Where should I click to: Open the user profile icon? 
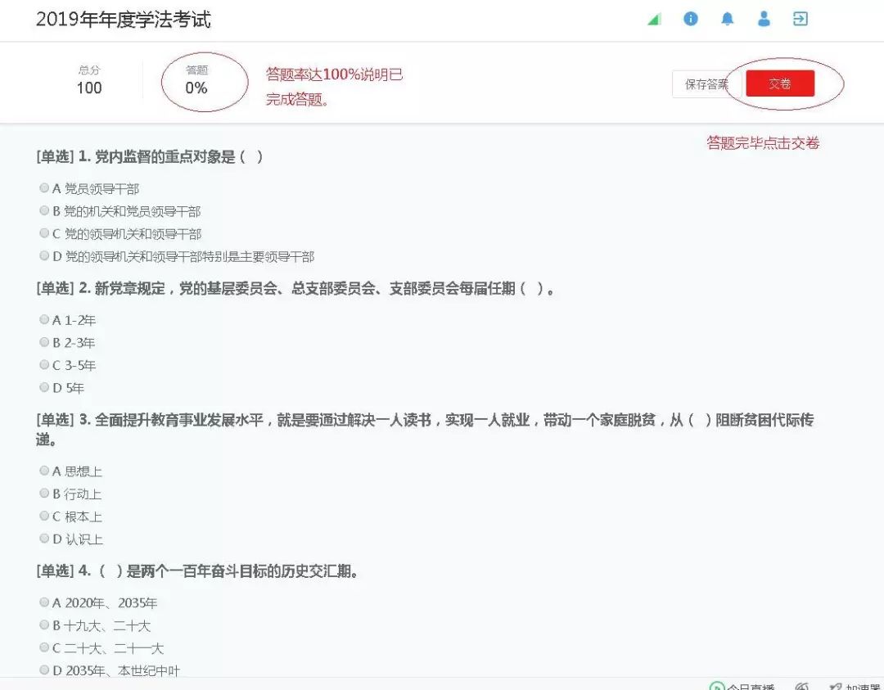tap(764, 19)
